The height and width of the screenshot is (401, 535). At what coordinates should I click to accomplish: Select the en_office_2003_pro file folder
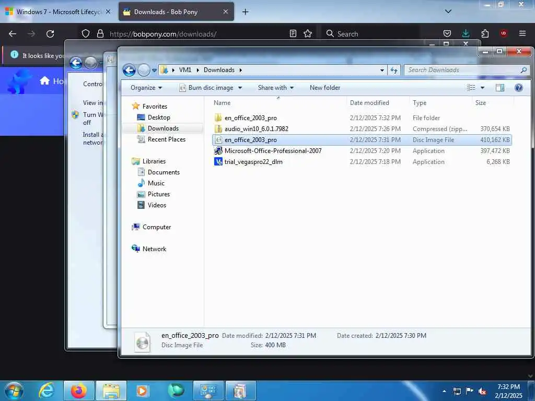[362, 118]
